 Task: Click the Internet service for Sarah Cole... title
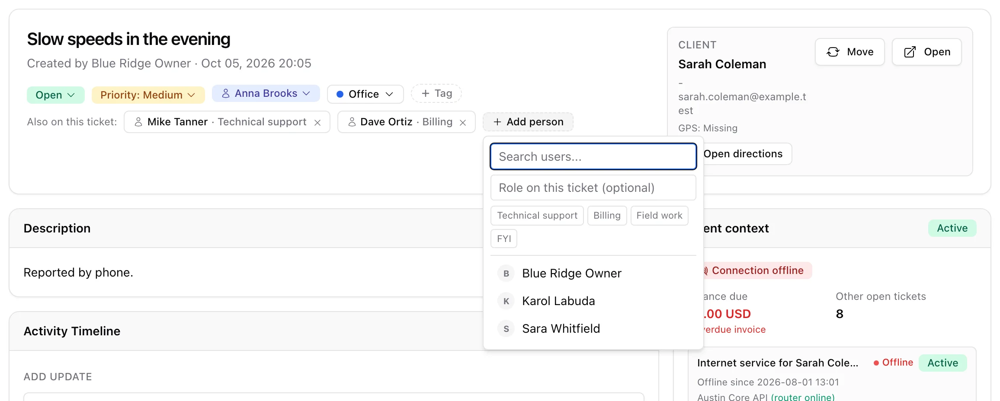pyautogui.click(x=777, y=363)
